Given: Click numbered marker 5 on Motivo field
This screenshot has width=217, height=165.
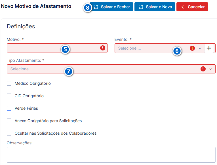Looking at the screenshot, I should pos(65,49).
